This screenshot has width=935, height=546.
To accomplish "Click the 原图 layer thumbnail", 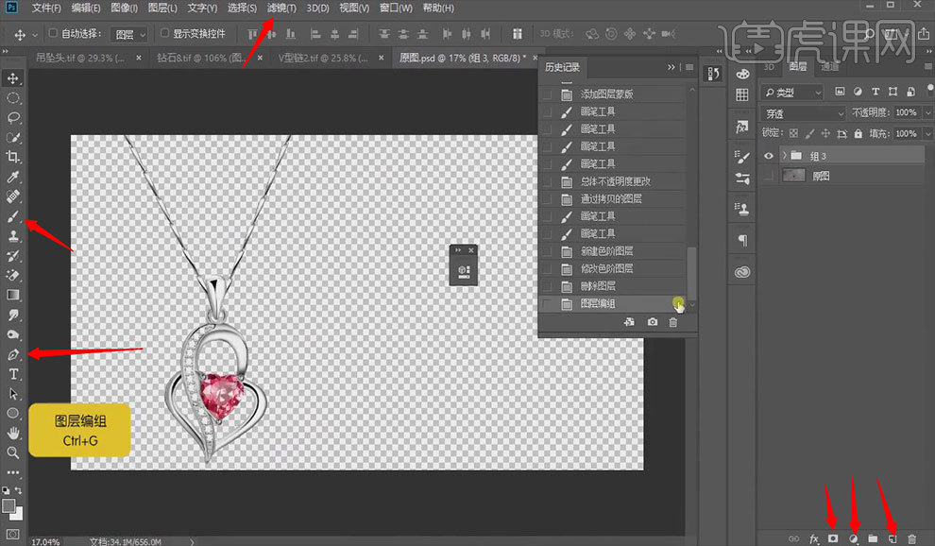I will coord(793,176).
